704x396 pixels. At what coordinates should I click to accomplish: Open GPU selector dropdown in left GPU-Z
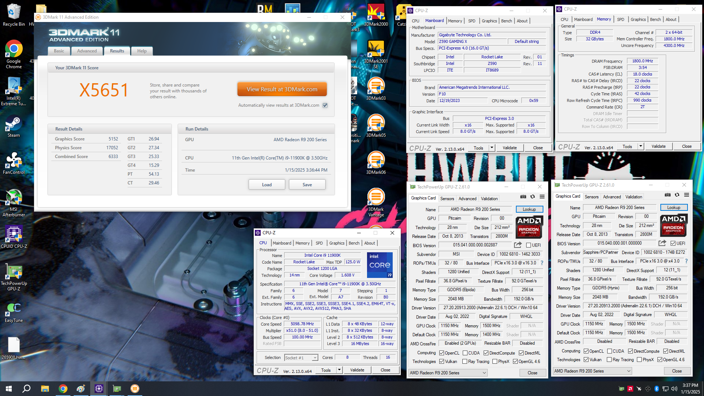tap(448, 373)
